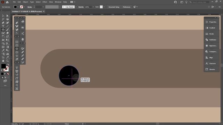Screen dimensions: 223x125
Task: Select the Selection tool arrow
Action: coord(3,16)
